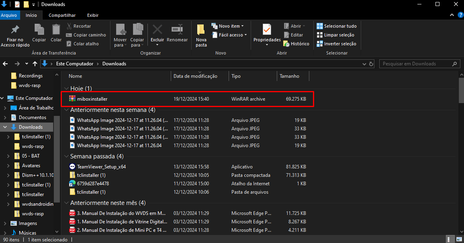Open Fácil acesso dropdown
The image size is (464, 243).
[229, 35]
